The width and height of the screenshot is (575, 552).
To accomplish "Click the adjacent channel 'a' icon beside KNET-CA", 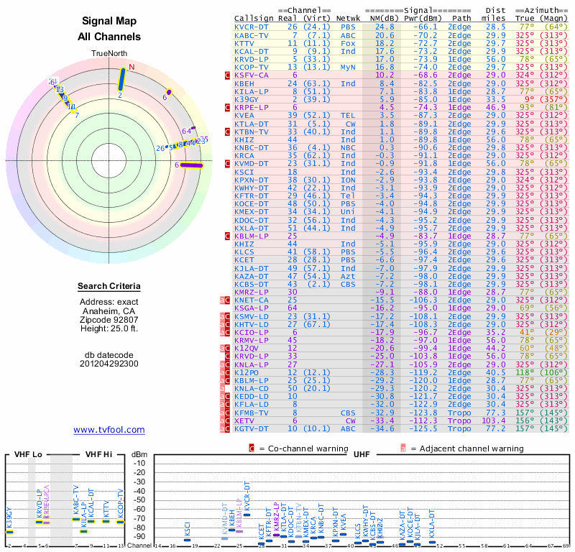I will click(224, 300).
